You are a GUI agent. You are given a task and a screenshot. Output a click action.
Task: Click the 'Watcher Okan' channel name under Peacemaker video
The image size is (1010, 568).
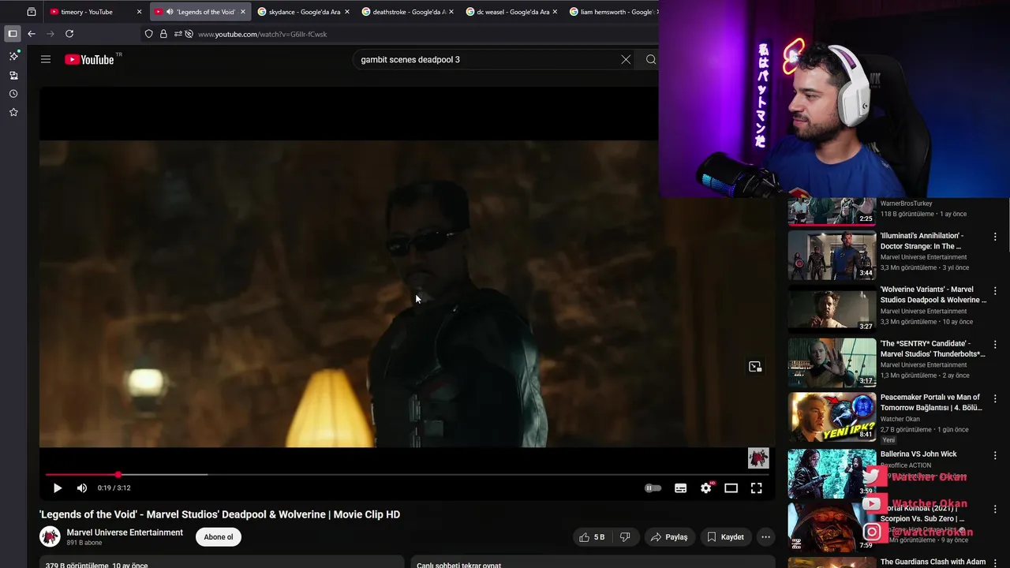(x=900, y=419)
